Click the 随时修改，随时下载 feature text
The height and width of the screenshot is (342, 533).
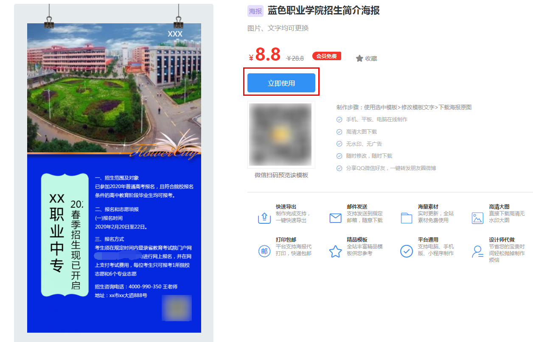click(x=369, y=156)
